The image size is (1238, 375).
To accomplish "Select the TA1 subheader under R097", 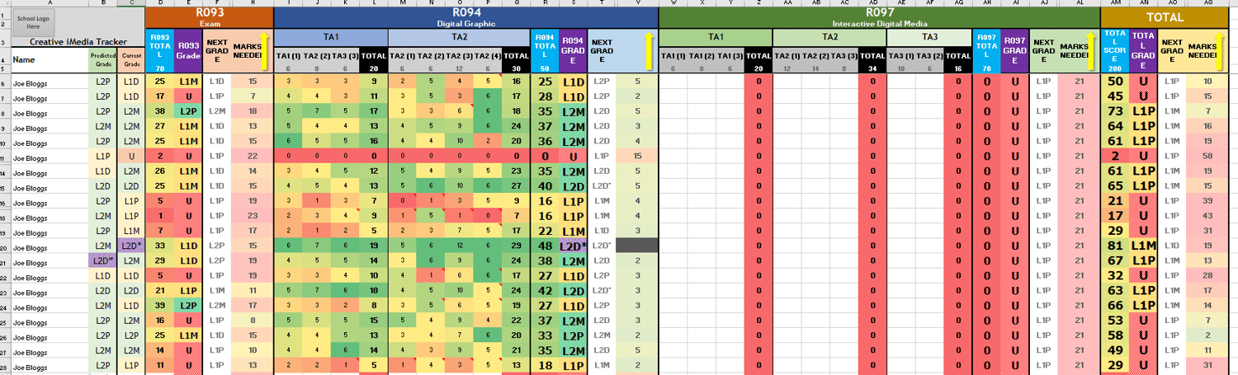I will click(716, 37).
